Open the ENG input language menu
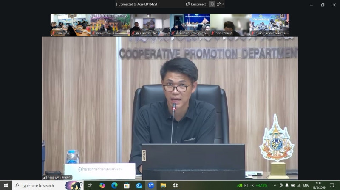The width and height of the screenshot is (340, 190). click(x=306, y=185)
